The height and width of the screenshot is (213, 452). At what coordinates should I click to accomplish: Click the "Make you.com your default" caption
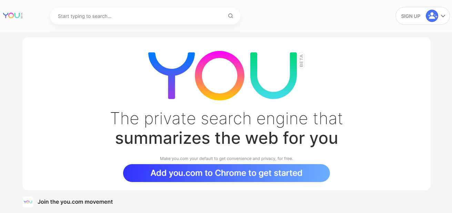(x=226, y=159)
